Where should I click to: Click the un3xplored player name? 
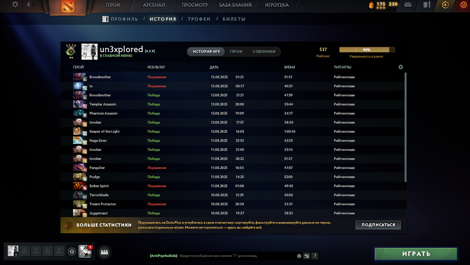121,49
